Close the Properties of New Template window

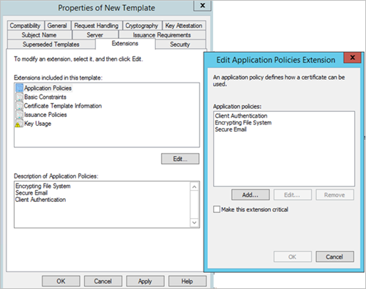tap(202, 5)
